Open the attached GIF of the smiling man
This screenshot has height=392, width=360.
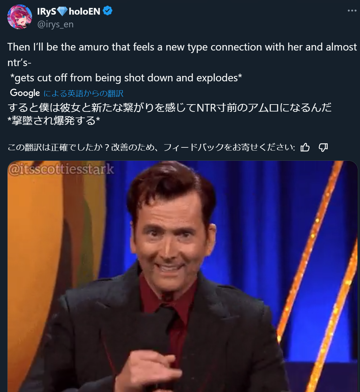[x=183, y=276]
